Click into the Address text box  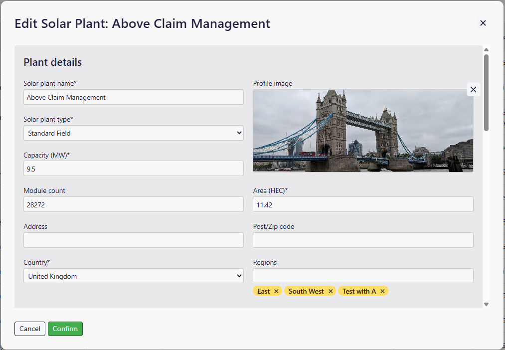(134, 240)
